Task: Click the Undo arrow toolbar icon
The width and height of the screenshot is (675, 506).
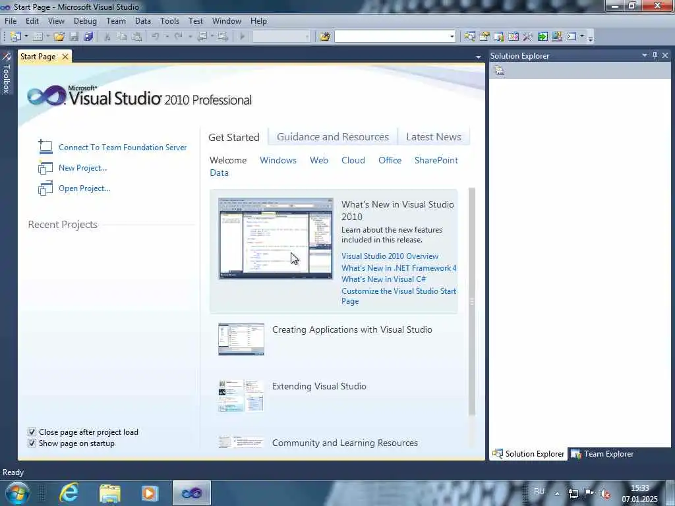Action: point(156,37)
